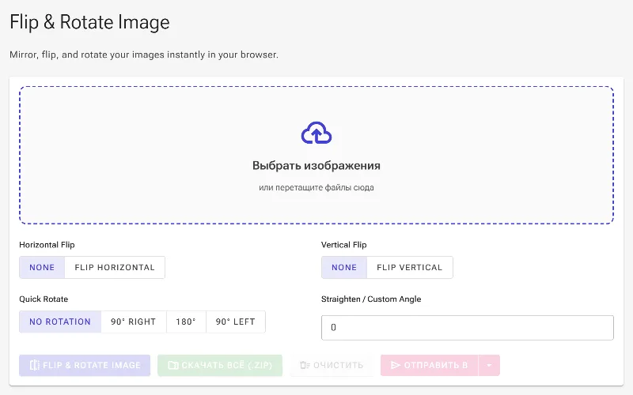
Task: Click the "Mirror, flip, and rotate" description text
Action: click(x=144, y=55)
